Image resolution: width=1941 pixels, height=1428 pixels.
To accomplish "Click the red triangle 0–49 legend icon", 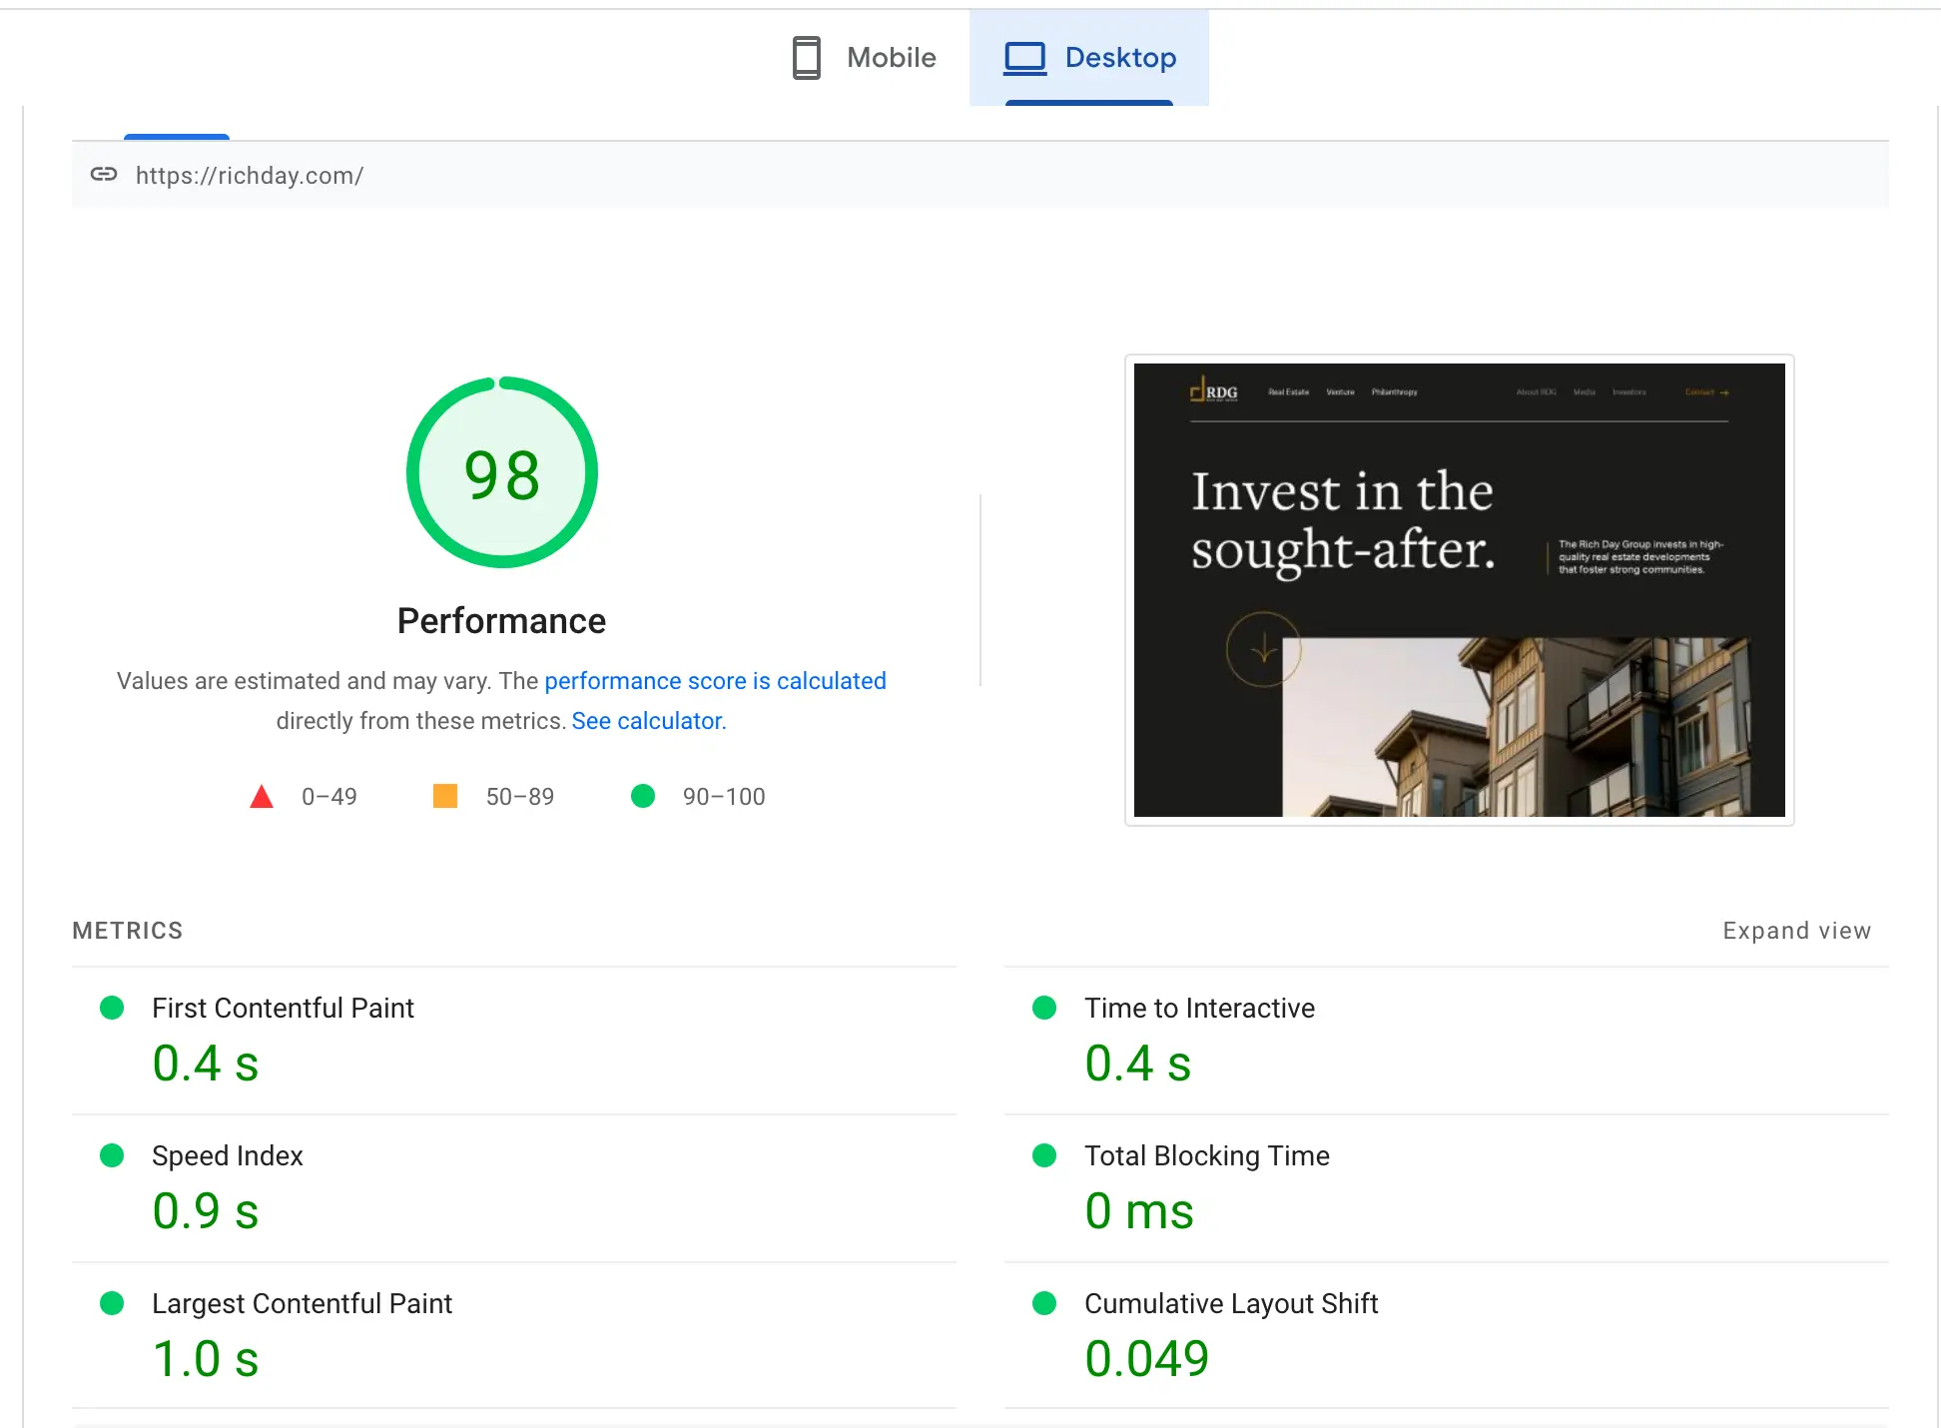I will coord(262,797).
